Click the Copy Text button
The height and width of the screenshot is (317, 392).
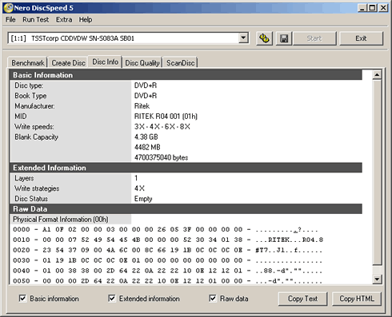pos(302,299)
